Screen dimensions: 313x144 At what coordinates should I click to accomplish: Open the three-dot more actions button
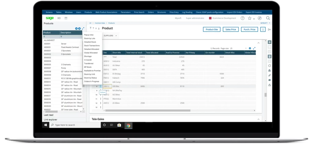(263, 30)
